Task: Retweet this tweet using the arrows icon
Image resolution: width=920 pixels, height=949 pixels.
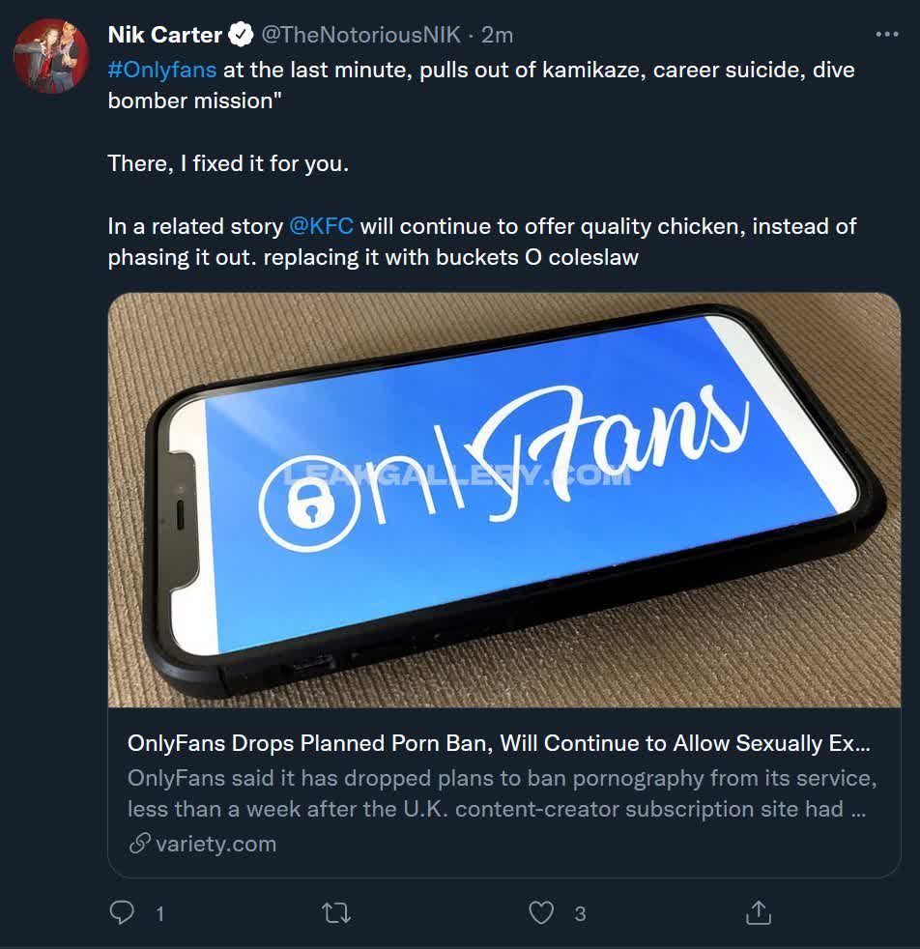Action: [x=336, y=912]
